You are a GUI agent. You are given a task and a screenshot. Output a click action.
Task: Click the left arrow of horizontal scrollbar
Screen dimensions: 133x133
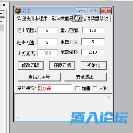[x=18, y=118]
